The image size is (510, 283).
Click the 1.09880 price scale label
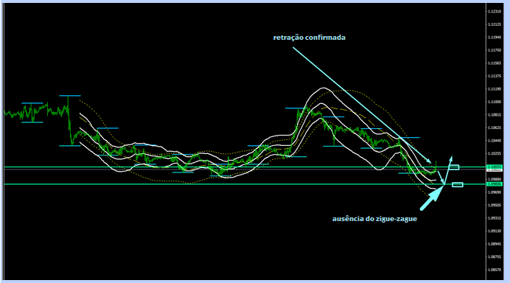click(495, 179)
